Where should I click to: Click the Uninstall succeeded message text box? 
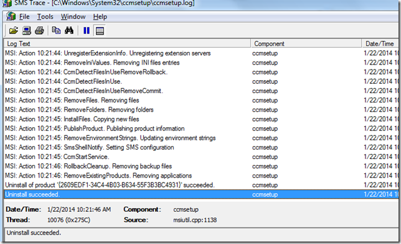pos(201,234)
